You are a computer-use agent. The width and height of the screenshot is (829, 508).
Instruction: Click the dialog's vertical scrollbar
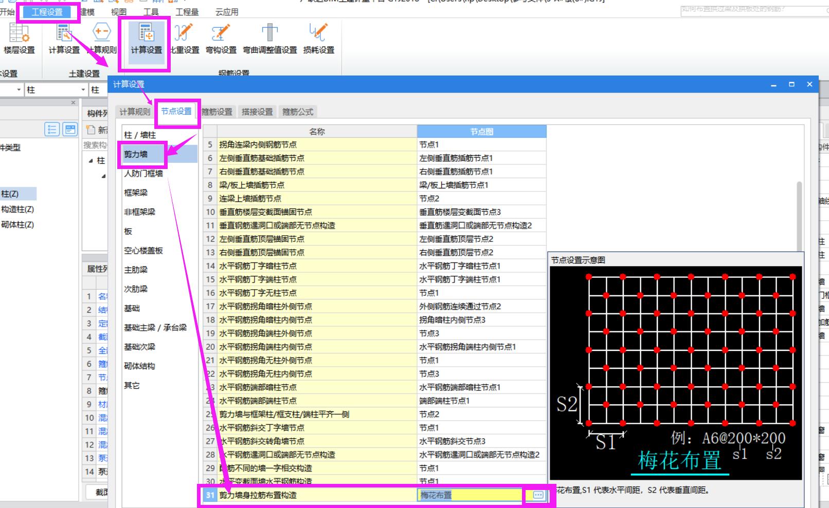coord(799,216)
